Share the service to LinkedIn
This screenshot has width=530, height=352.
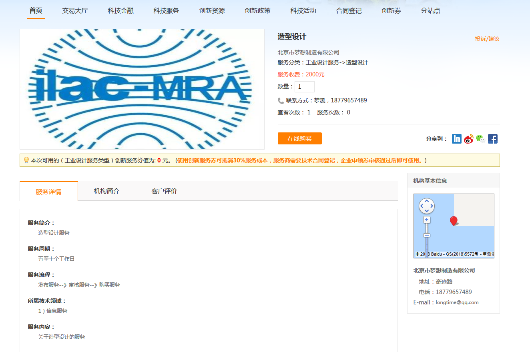point(457,139)
